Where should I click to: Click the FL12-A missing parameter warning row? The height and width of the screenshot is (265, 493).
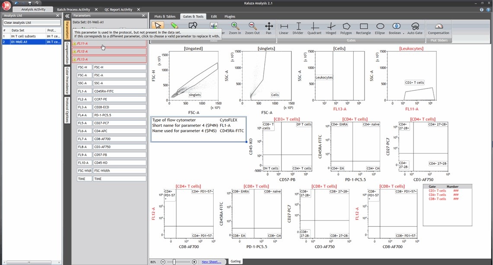click(109, 51)
